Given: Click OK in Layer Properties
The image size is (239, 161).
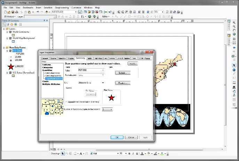Looking at the screenshot, I should pyautogui.click(x=117, y=137).
